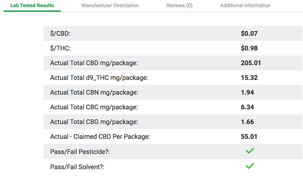Select the 6.34 CBC value
The height and width of the screenshot is (179, 303).
pyautogui.click(x=247, y=107)
